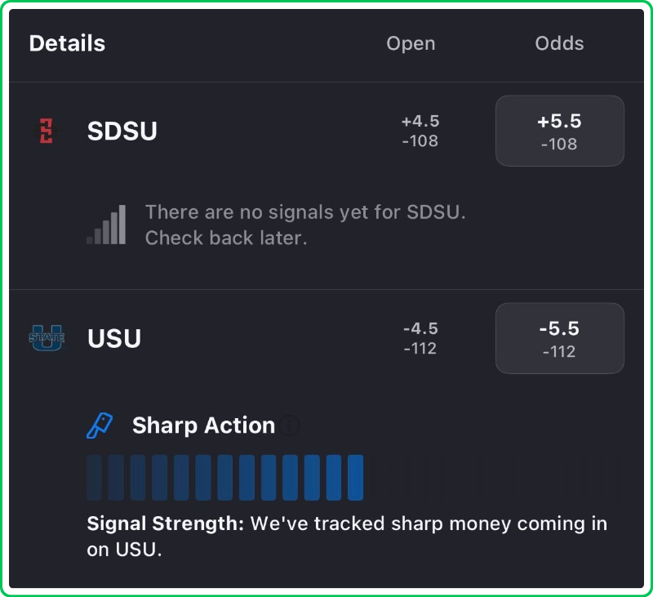Viewport: 653px width, 597px height.
Task: Click the Details header label
Action: point(67,43)
